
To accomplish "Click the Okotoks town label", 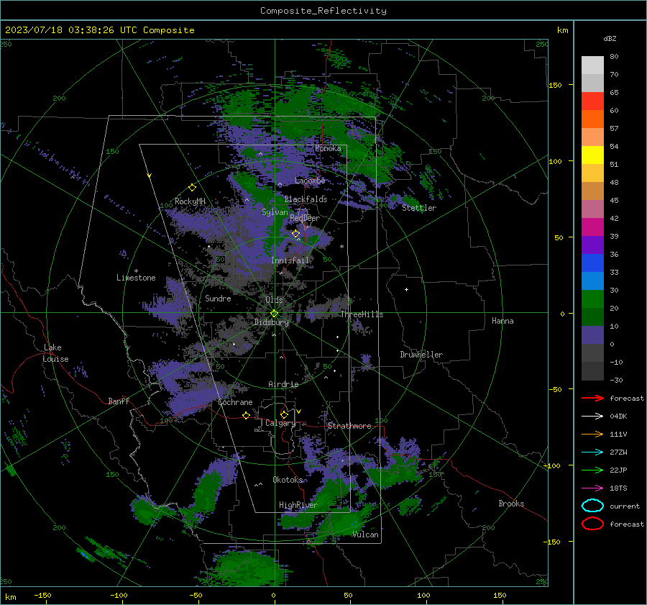I will tap(288, 480).
